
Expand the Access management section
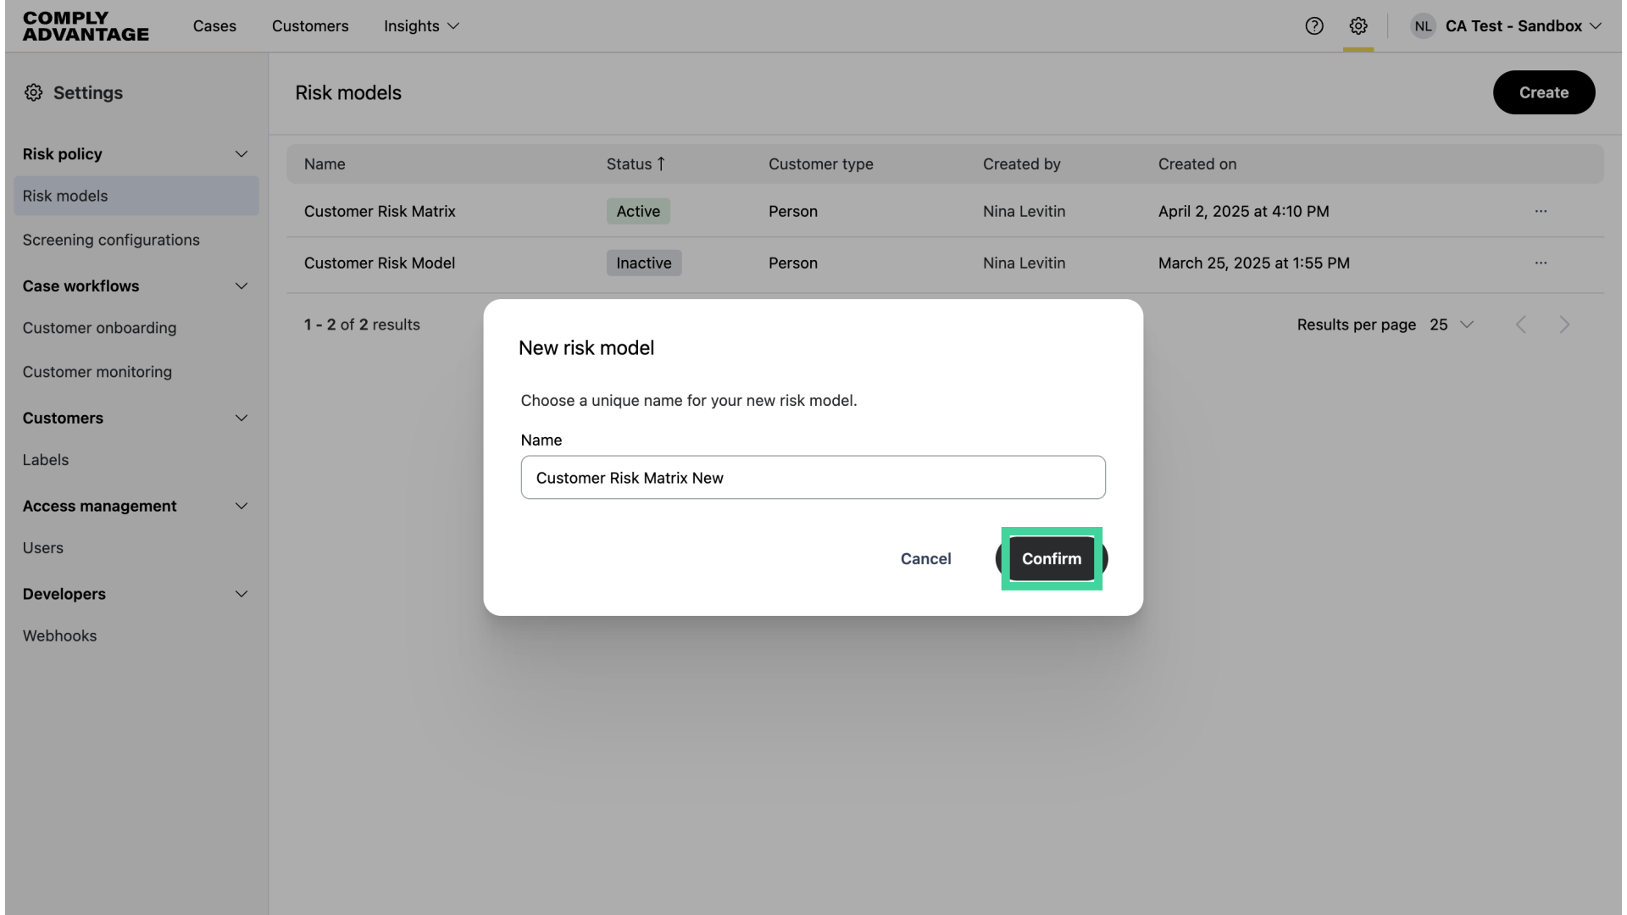[x=242, y=506]
